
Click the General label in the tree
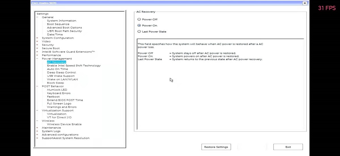48,17
